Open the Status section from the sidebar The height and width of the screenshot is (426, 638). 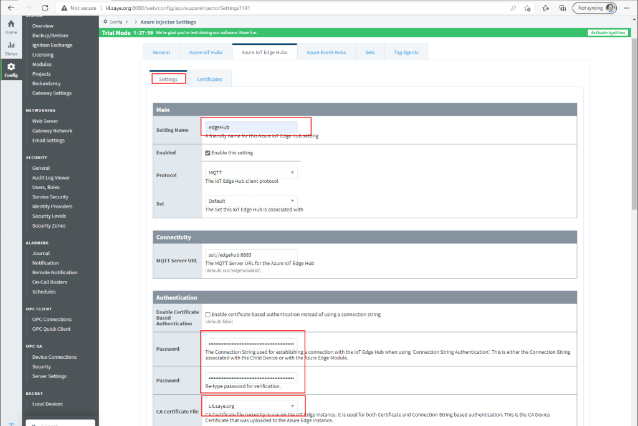click(x=11, y=47)
